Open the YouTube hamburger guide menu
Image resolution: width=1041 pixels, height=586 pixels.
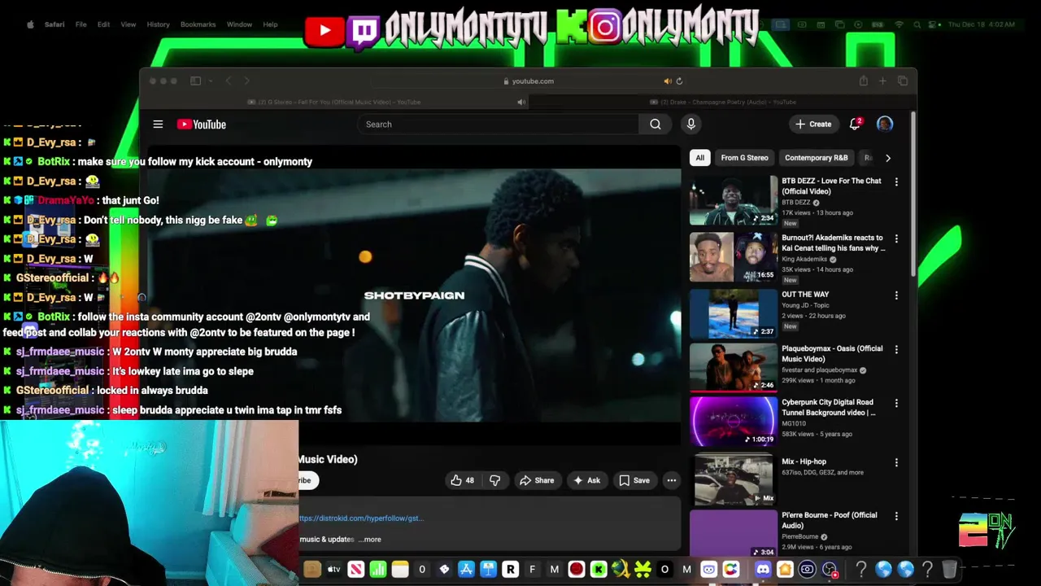158,125
